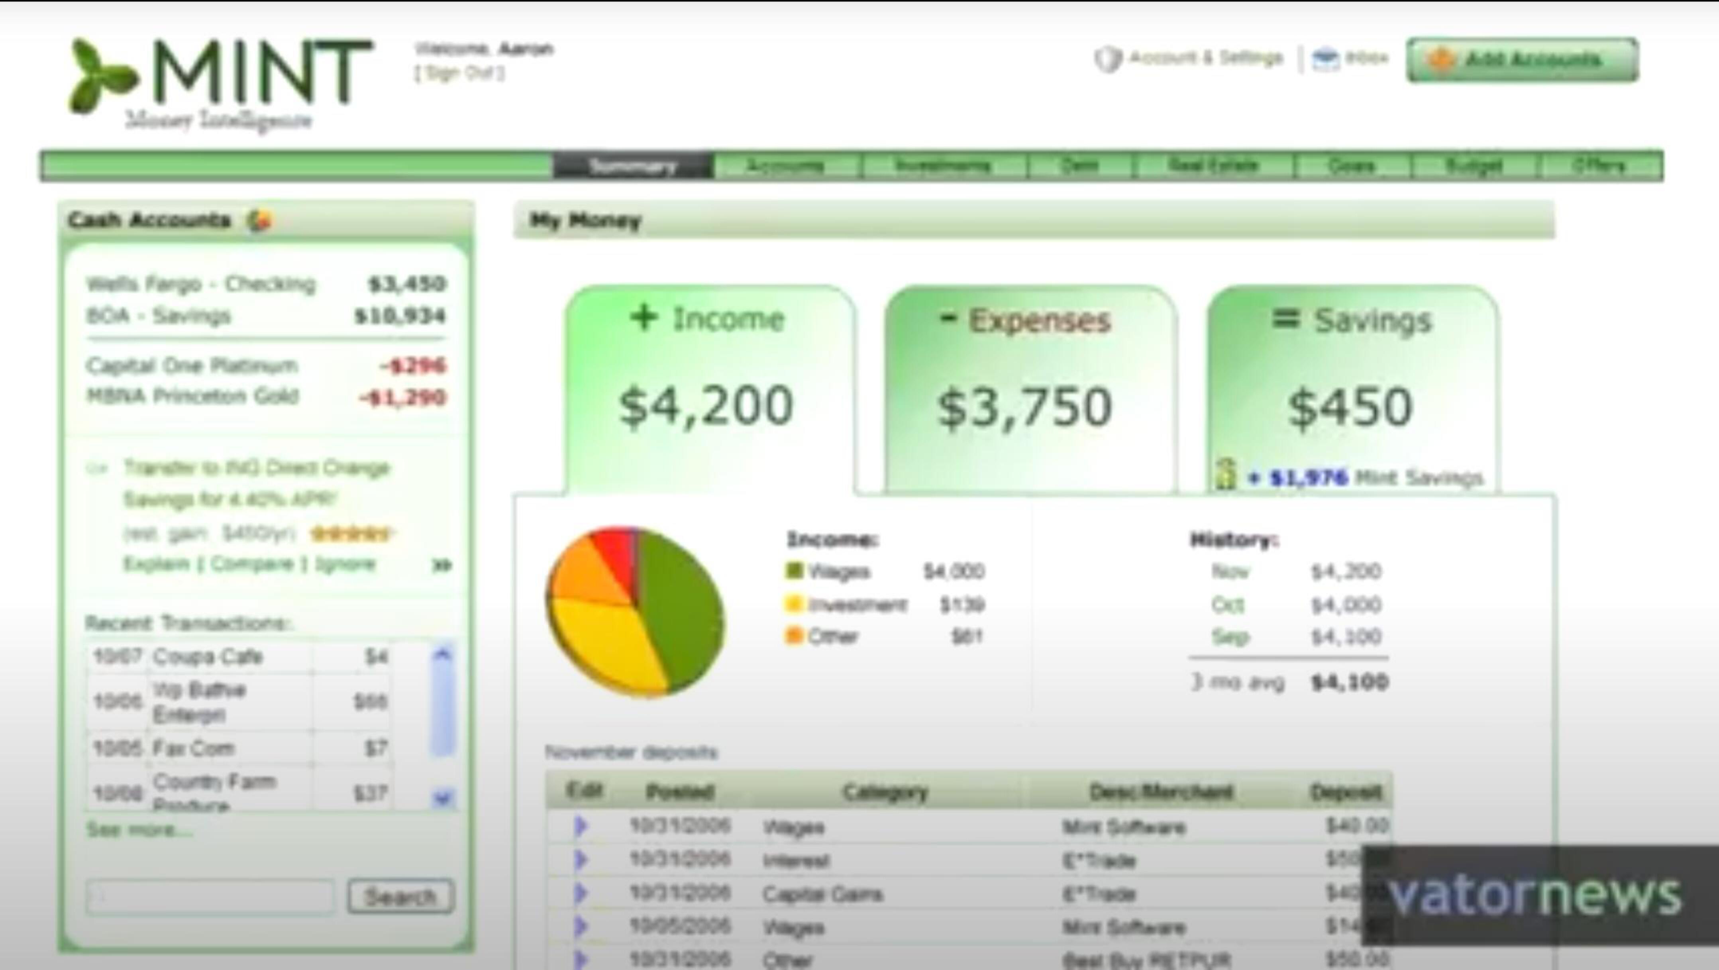Viewport: 1719px width, 970px height.
Task: Select the Savings card
Action: [x=1353, y=391]
